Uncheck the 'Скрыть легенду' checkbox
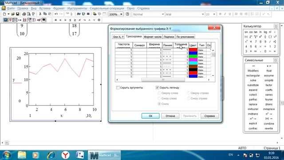Image resolution: width=284 pixels, height=160 pixels. 157,88
